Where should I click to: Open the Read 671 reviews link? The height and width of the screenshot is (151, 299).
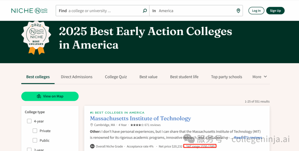(x=248, y=137)
